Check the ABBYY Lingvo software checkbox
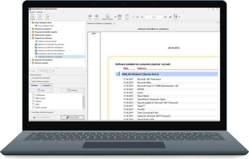Image resolution: width=249 pixels, height=159 pixels. [33, 98]
